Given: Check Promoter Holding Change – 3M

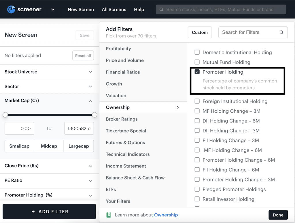Looking at the screenshot, I should coord(197,179).
